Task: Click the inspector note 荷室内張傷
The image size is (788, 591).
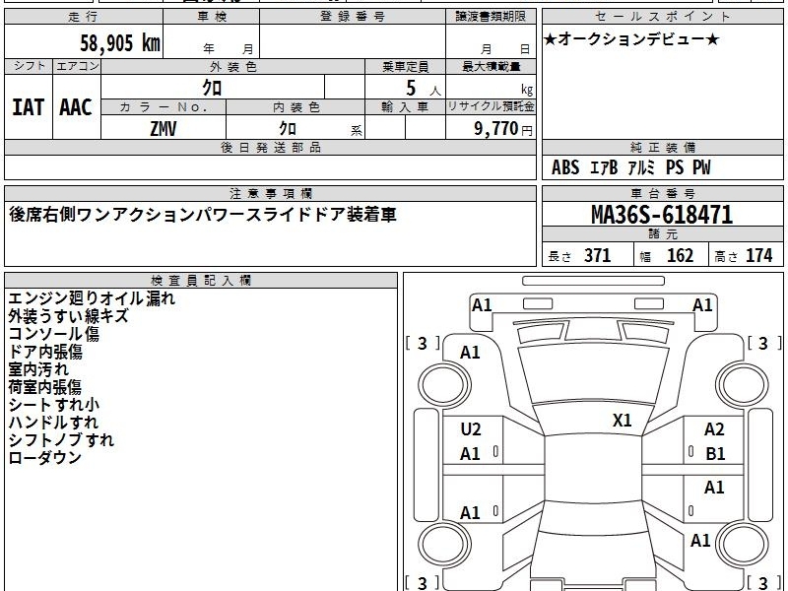Action: click(44, 386)
